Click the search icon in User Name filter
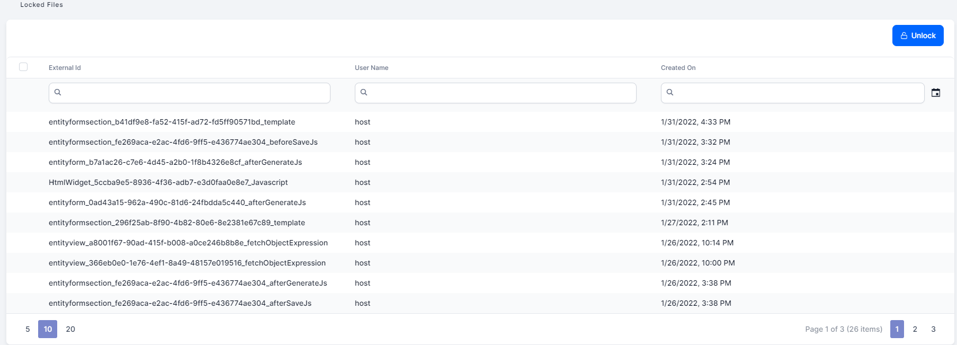This screenshot has height=345, width=957. point(364,92)
